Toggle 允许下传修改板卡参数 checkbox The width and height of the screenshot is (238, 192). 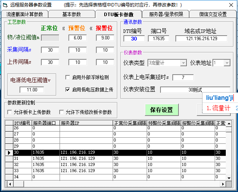(x=62, y=112)
